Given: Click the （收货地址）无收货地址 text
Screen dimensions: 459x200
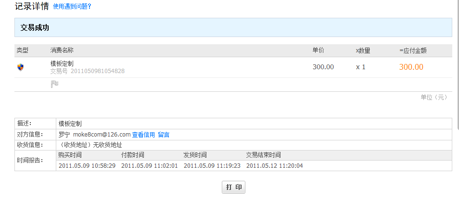Looking at the screenshot, I should [x=90, y=145].
